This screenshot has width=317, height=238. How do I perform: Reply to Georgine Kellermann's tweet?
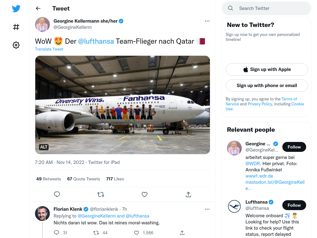click(57, 194)
